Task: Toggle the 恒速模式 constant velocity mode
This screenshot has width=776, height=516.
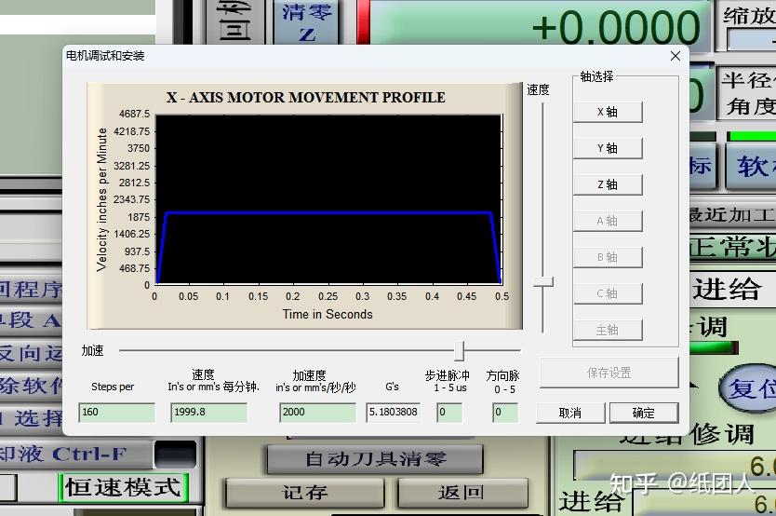Action: pos(123,488)
